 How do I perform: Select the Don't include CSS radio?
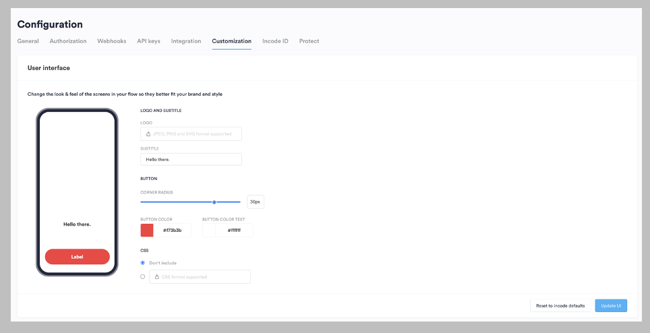[142, 263]
